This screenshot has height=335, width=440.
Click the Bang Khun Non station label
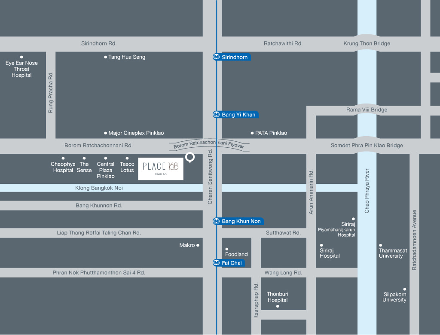tap(241, 221)
